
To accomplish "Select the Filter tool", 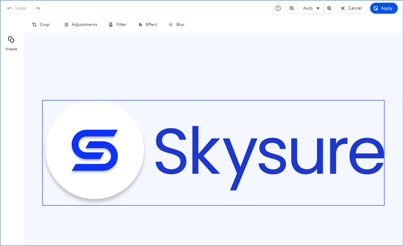I will coord(118,24).
